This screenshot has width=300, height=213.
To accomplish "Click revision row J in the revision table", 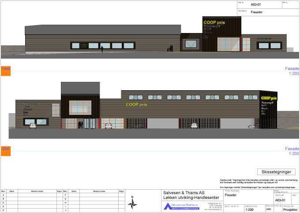I will point(94,210).
